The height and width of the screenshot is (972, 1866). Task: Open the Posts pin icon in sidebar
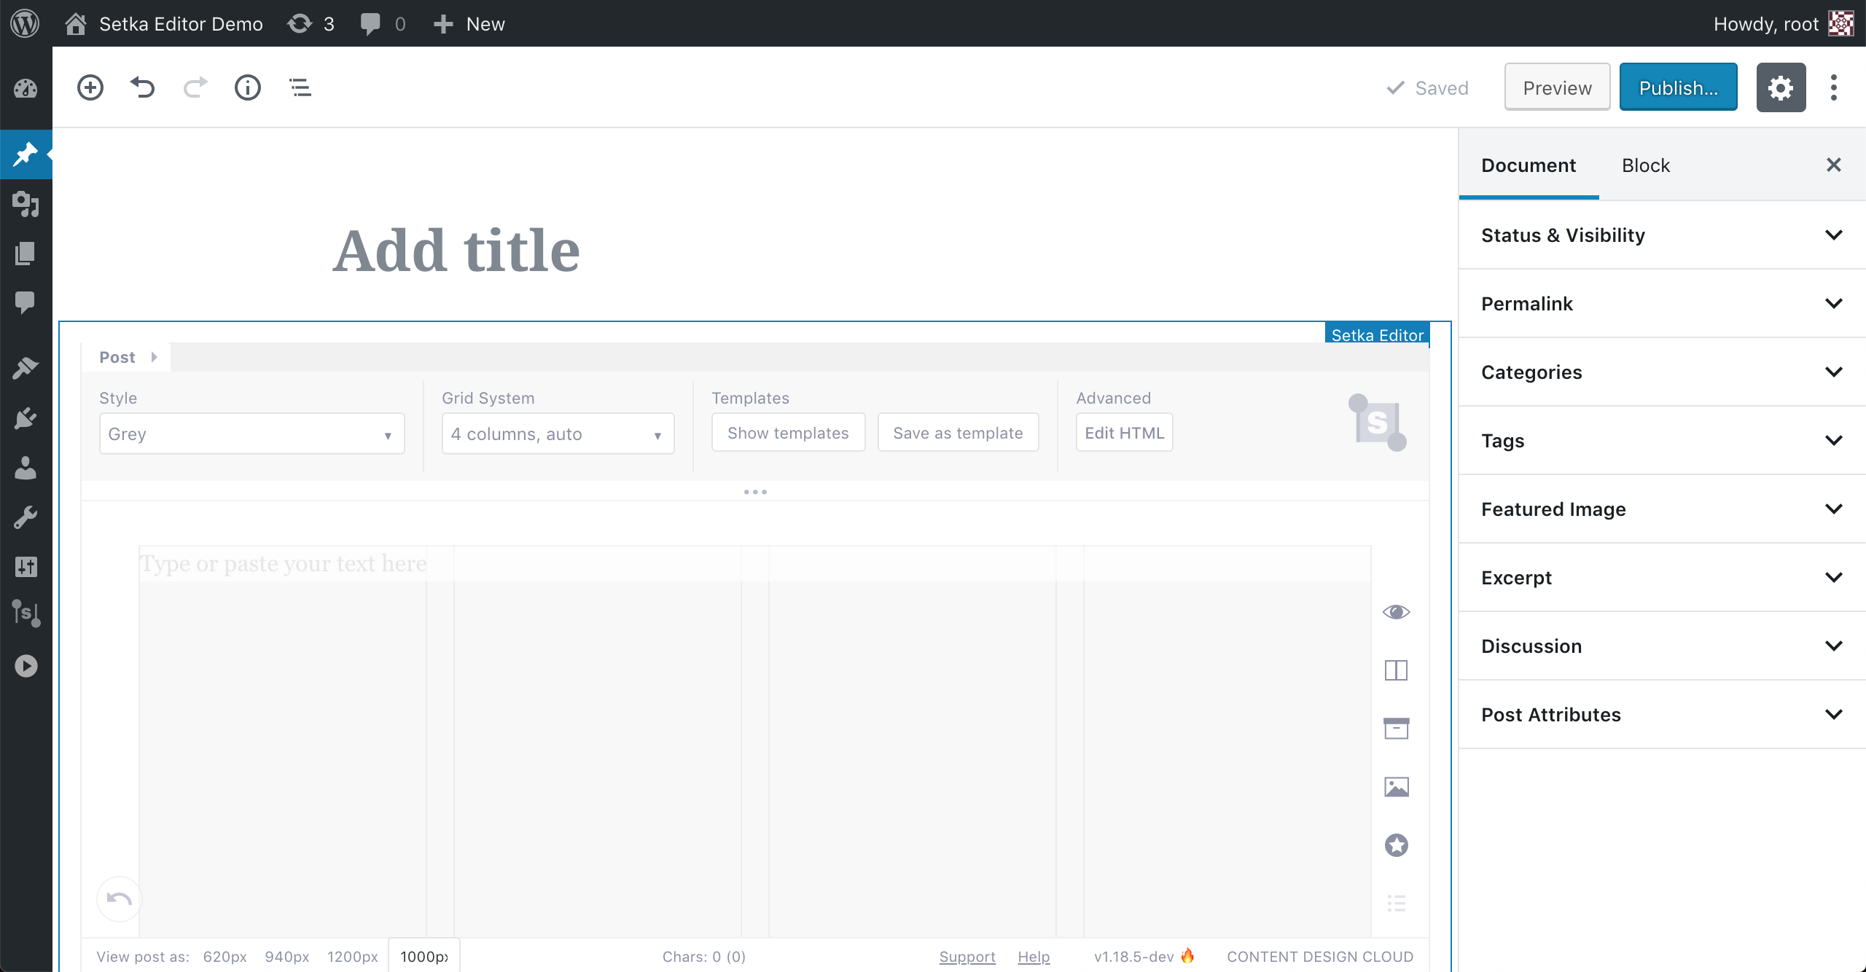pos(26,154)
